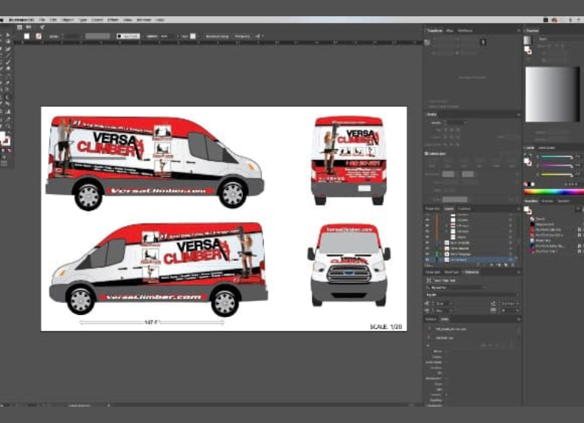The height and width of the screenshot is (423, 584).
Task: Open the Apple menu
Action: (2, 20)
